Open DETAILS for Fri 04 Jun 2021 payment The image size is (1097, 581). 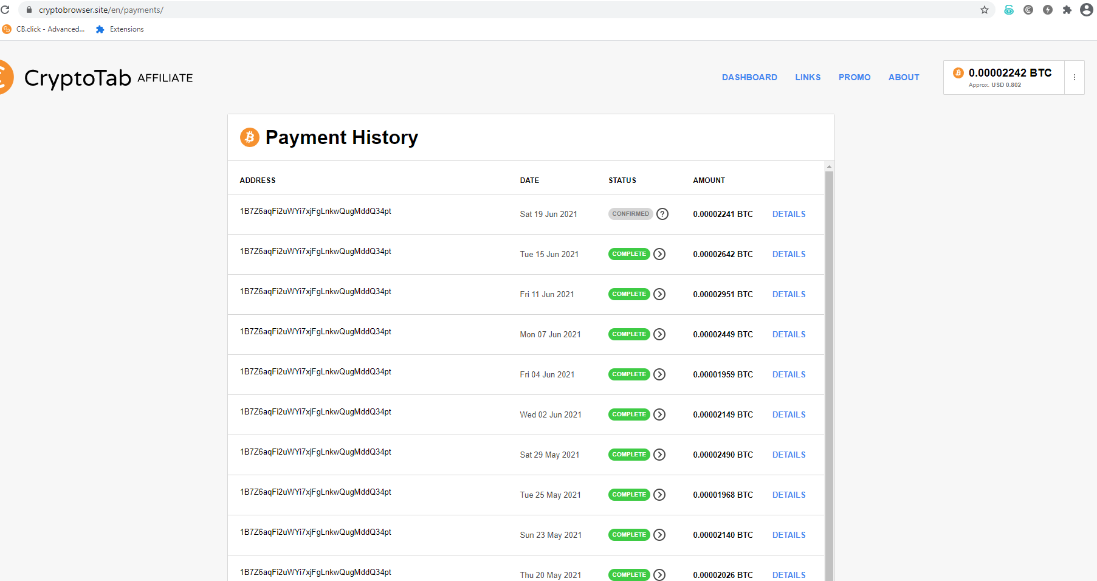789,374
